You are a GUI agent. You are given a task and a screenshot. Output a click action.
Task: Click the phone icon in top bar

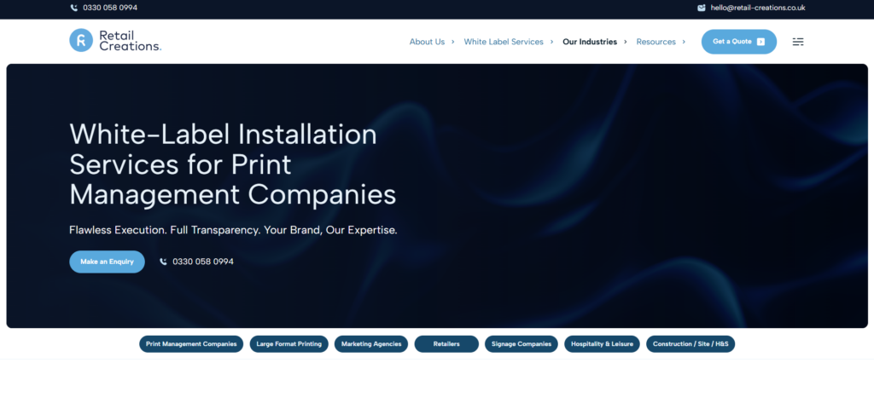click(74, 8)
